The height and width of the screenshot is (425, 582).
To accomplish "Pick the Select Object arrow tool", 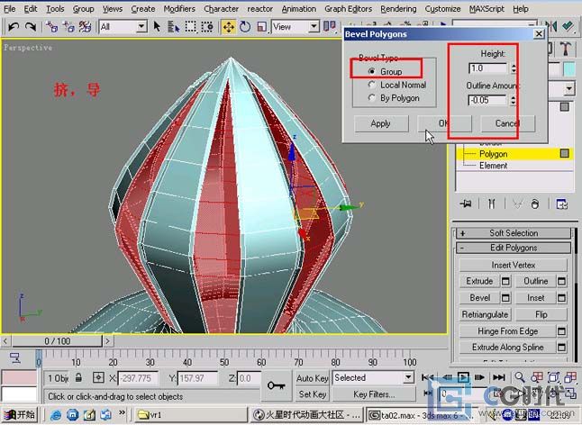I will tap(157, 27).
